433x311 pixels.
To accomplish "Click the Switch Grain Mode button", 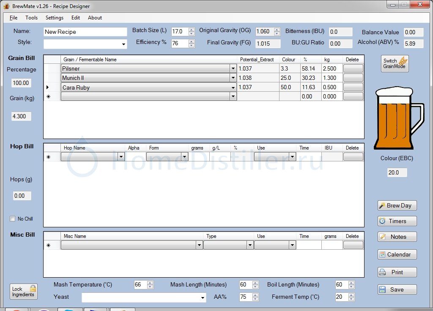I will point(395,63).
